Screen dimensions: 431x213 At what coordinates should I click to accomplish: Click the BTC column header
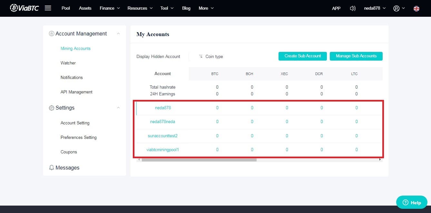click(x=215, y=74)
